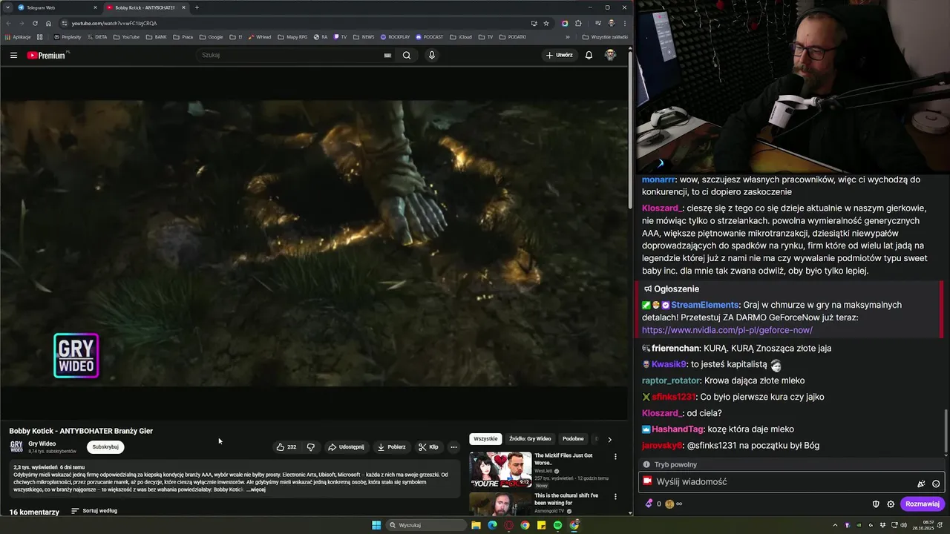Open the Windows Start menu
Image resolution: width=950 pixels, height=534 pixels.
[376, 525]
